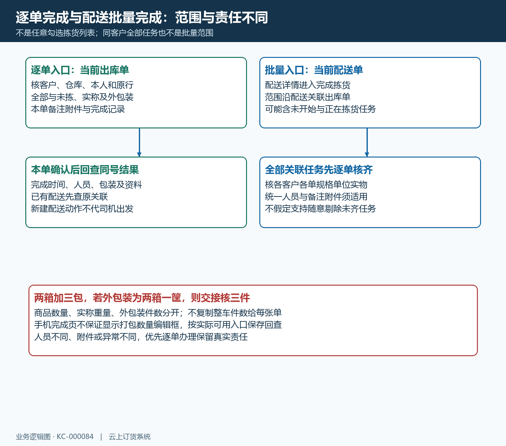This screenshot has width=506, height=446.
Task: Select heading 逐单入口：当前出库单
Action: pos(80,70)
